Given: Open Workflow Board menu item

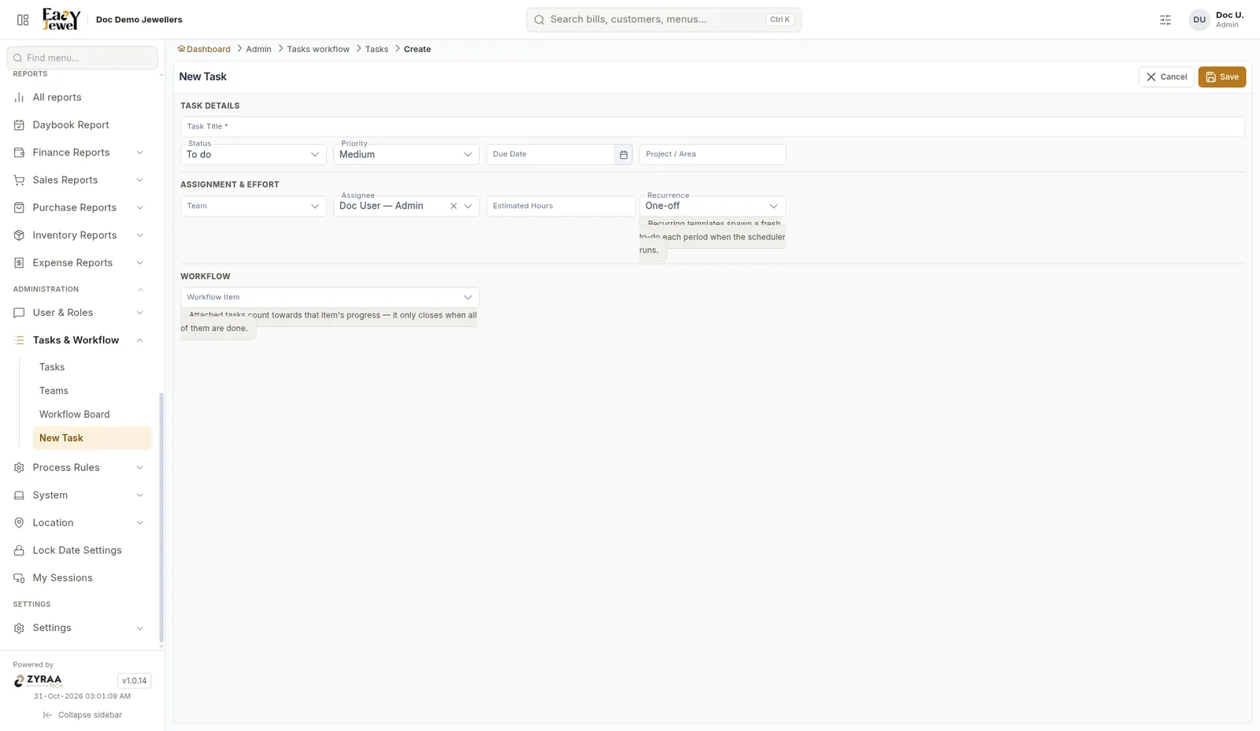Looking at the screenshot, I should (x=91, y=414).
